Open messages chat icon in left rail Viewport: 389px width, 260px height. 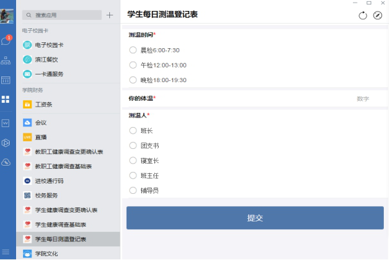(6, 42)
